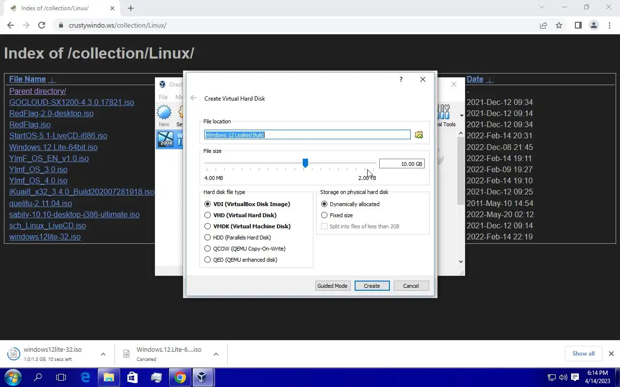620x387 pixels.
Task: Expand canceled Windows.12.Lite download options
Action: pyautogui.click(x=216, y=354)
